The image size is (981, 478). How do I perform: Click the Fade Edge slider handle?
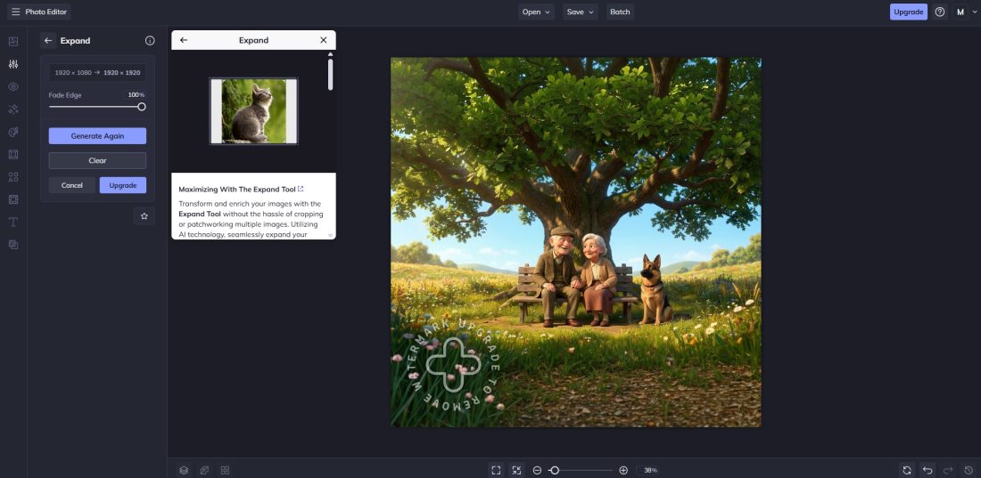point(141,107)
